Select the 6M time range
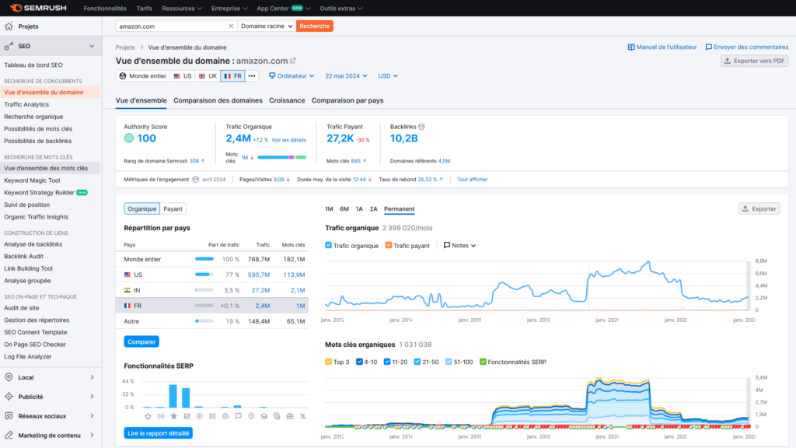 click(344, 208)
